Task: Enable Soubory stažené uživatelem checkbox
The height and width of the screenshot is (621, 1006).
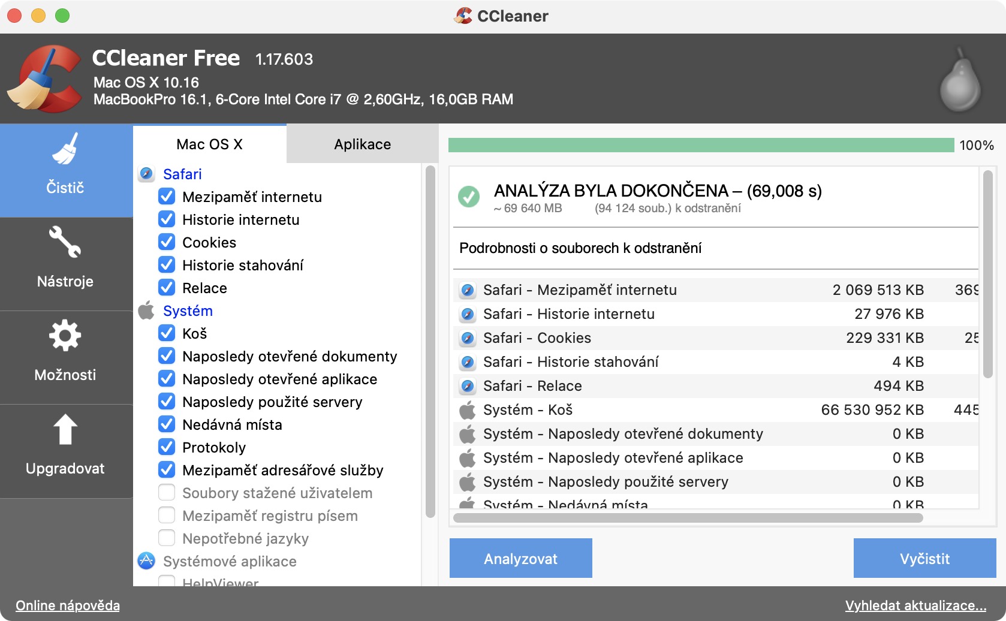Action: [x=167, y=493]
